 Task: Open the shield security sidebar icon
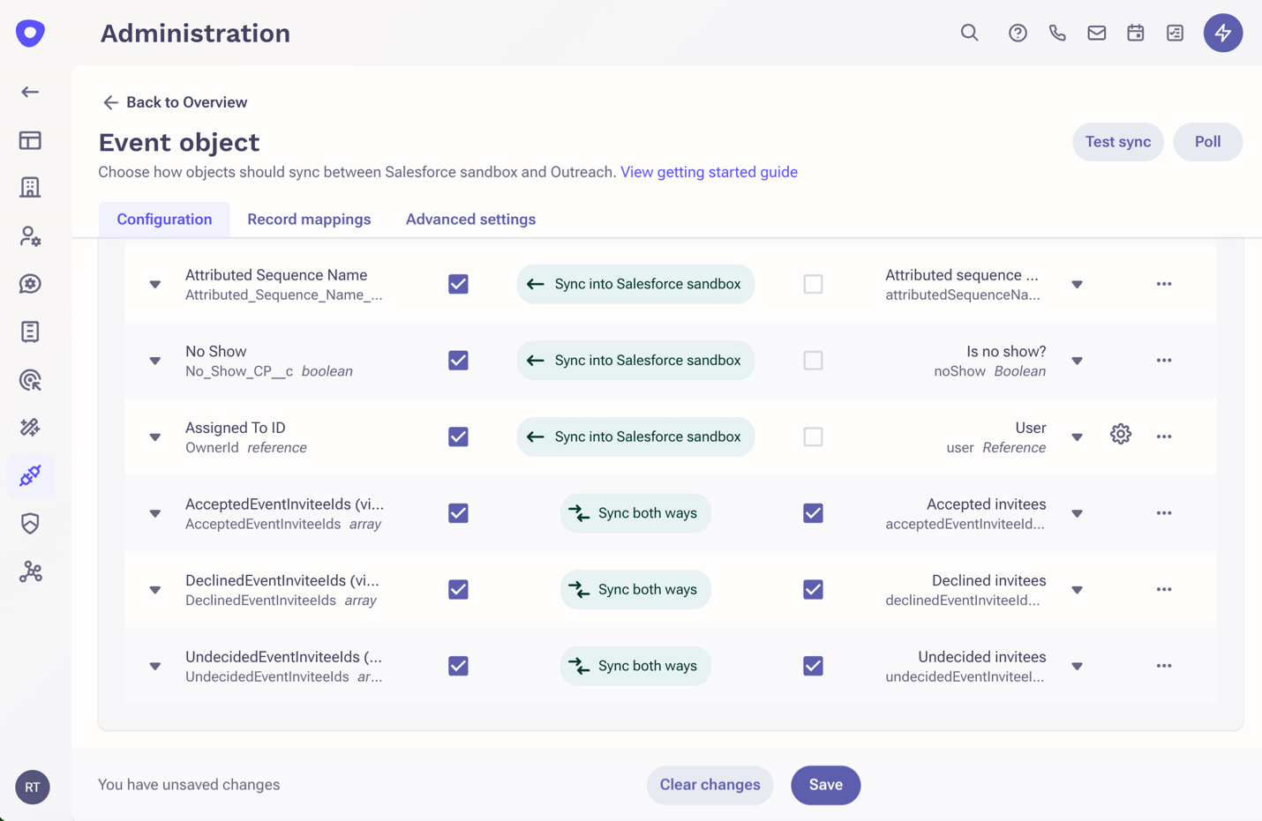click(30, 524)
